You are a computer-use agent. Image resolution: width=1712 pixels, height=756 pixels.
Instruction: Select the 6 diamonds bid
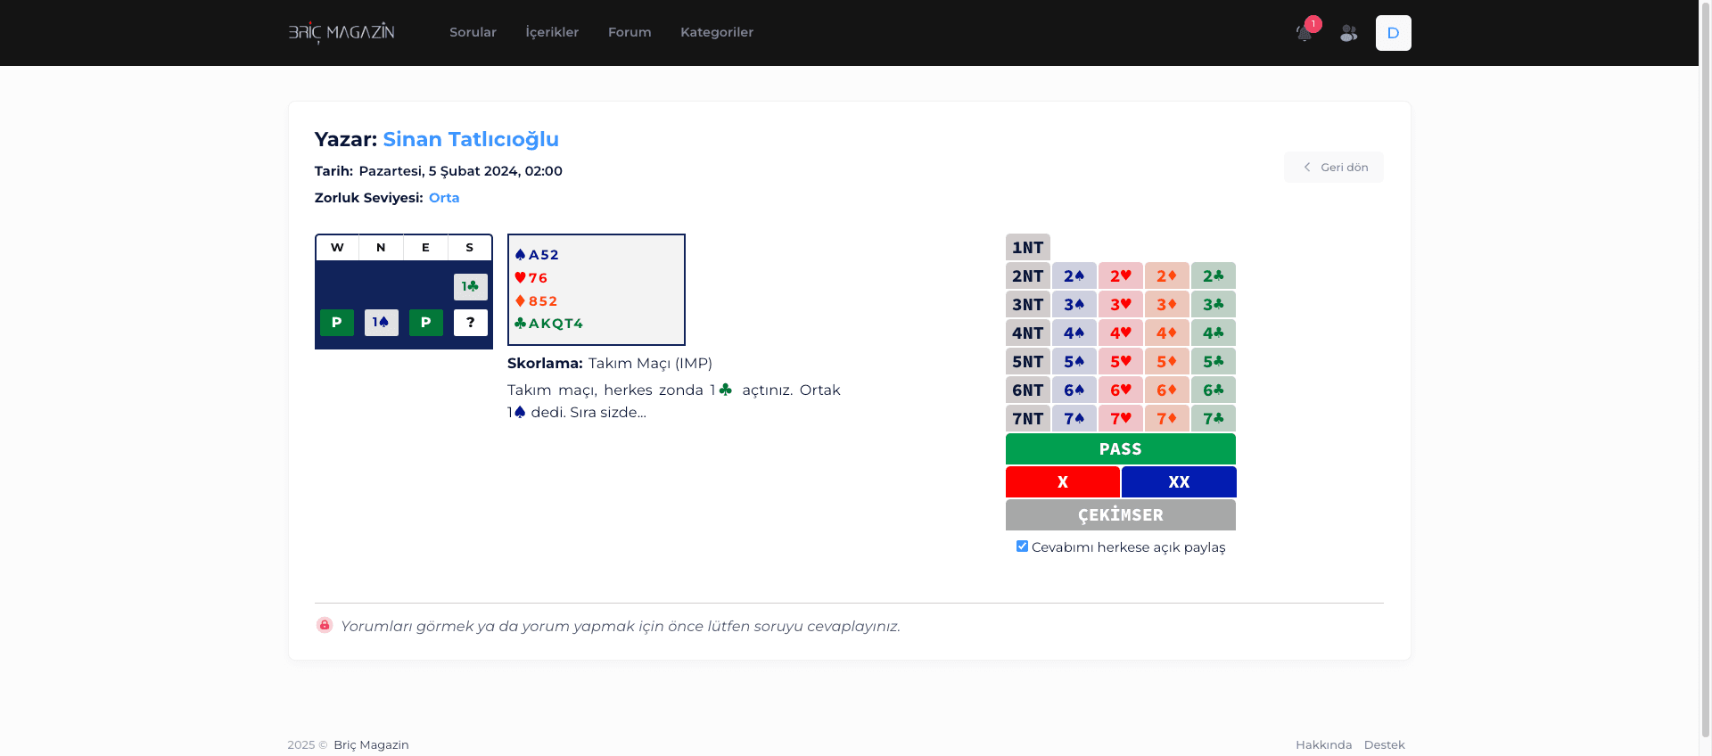[1167, 390]
